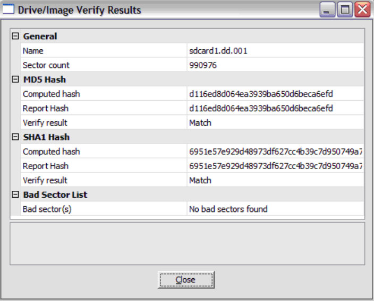Collapse the Bad Sector List section
Screen dimensions: 374x301
(15, 194)
